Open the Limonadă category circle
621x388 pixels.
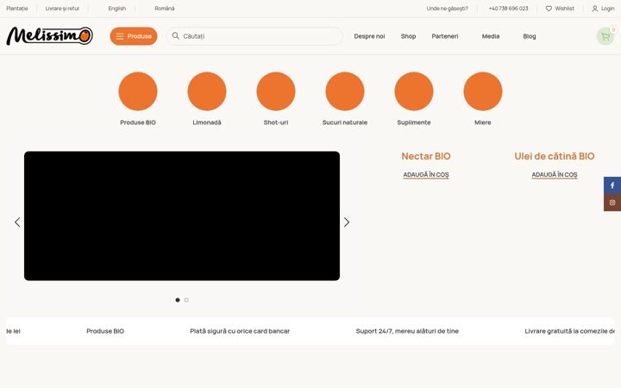click(207, 91)
